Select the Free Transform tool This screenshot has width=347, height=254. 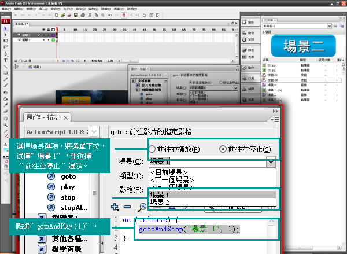[6, 41]
